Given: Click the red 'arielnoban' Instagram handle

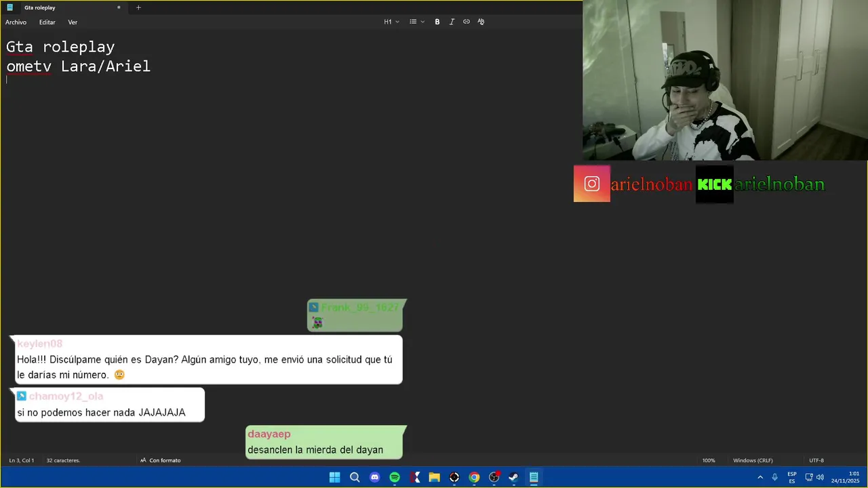Looking at the screenshot, I should [x=652, y=184].
